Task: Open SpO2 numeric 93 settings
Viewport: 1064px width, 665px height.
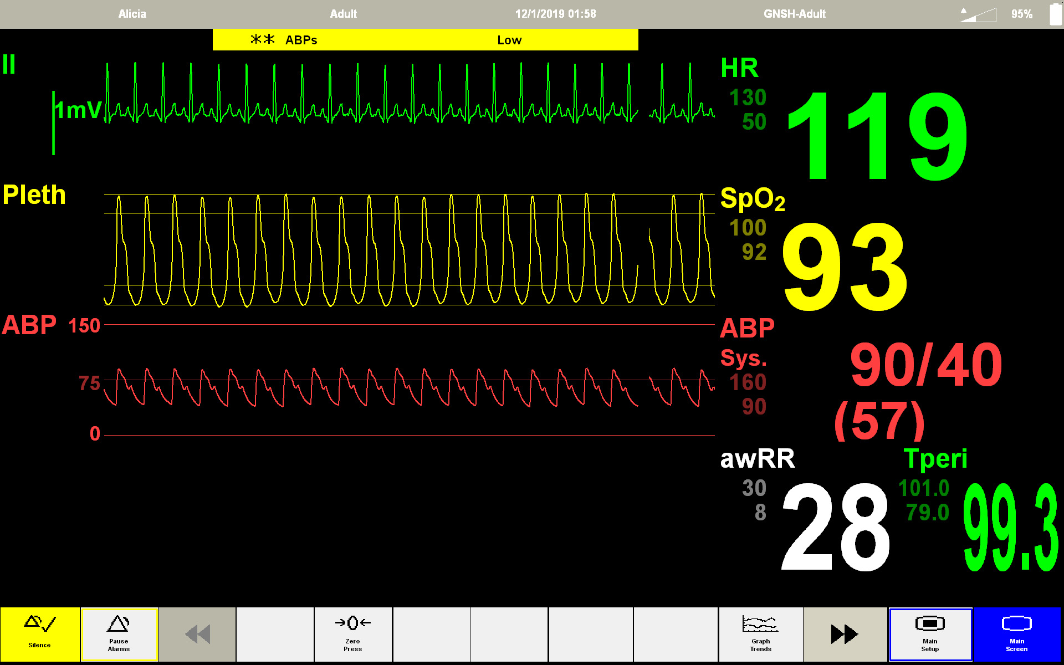Action: [844, 266]
